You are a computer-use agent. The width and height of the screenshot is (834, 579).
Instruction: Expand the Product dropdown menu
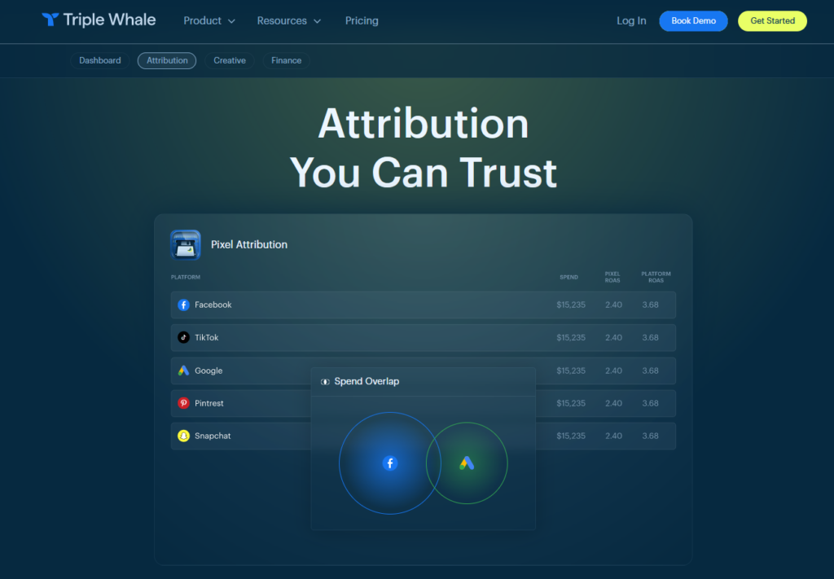click(209, 20)
